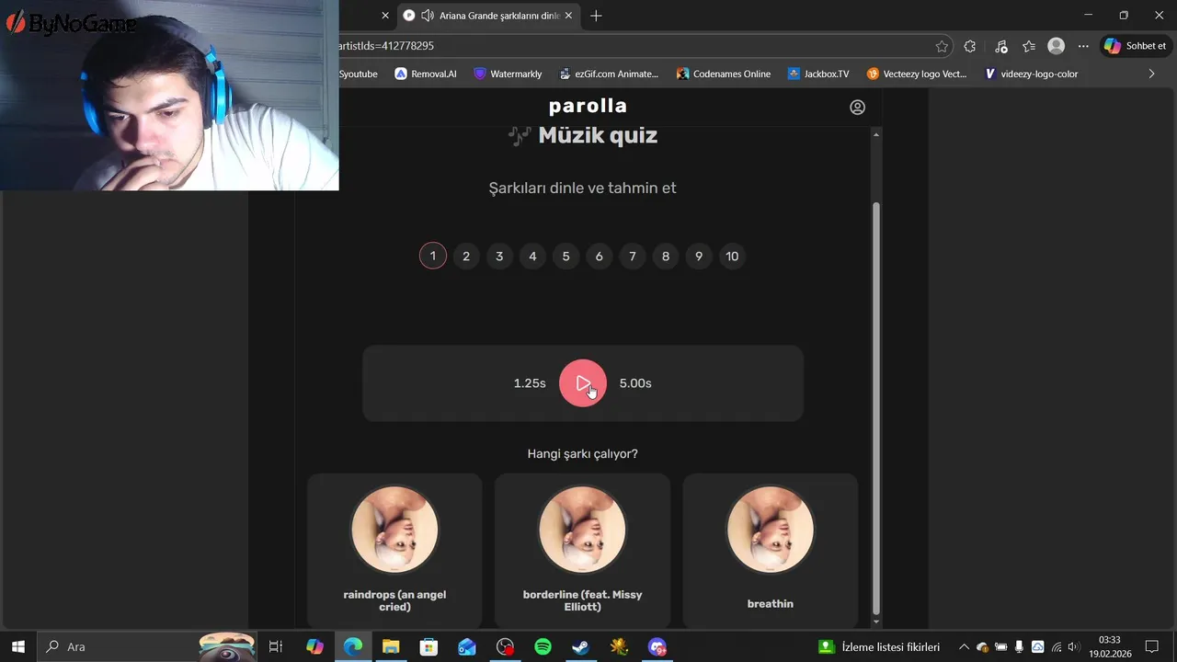Open the Removal.AI bookmark
The height and width of the screenshot is (662, 1177).
point(426,74)
